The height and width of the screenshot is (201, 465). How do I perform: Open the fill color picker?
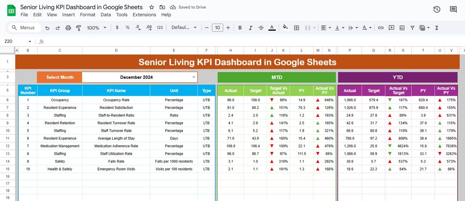click(x=285, y=28)
